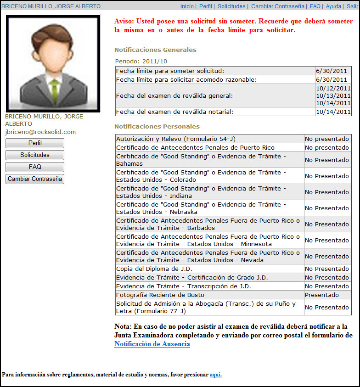Click the 'aquí' link for reglamentos information
Viewport: 360px width, 387px height.
[x=215, y=375]
